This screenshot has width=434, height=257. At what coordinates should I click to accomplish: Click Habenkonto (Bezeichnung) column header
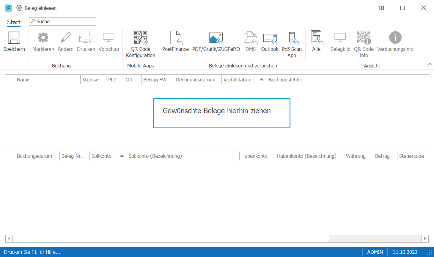pyautogui.click(x=309, y=156)
